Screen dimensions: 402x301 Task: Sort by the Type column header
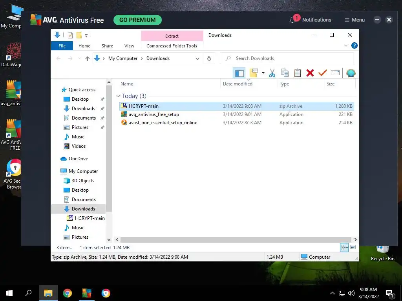[x=300, y=84]
